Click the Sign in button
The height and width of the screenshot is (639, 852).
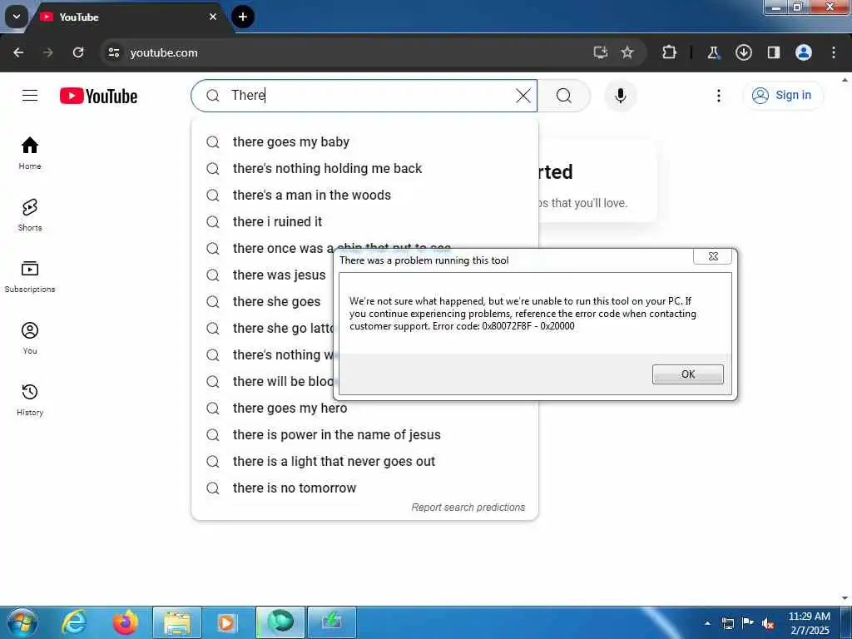[782, 95]
